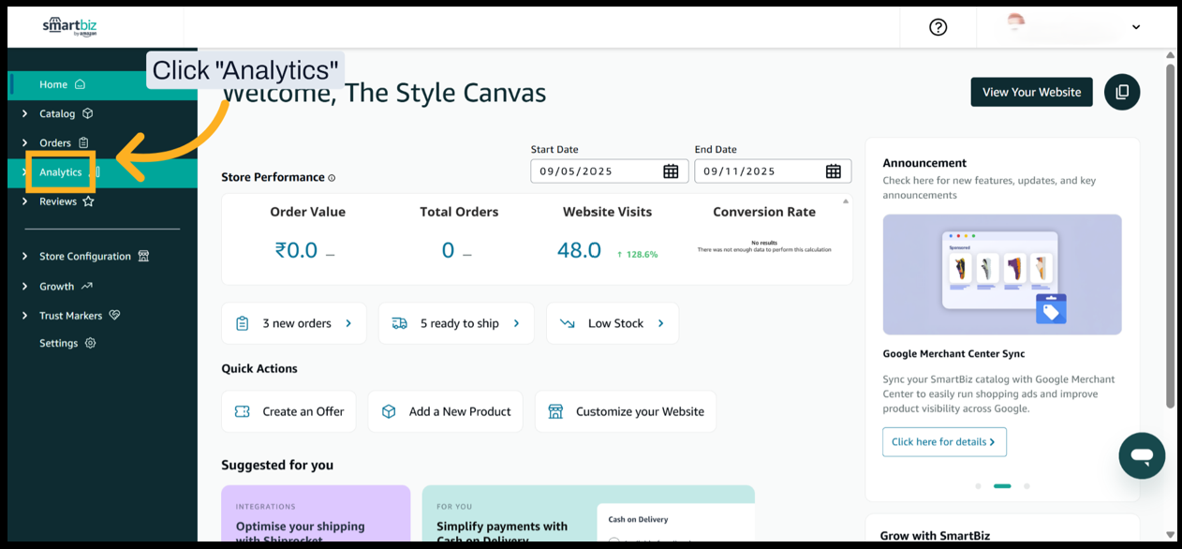The width and height of the screenshot is (1182, 549).
Task: Click the "Click here for details" link
Action: click(943, 442)
